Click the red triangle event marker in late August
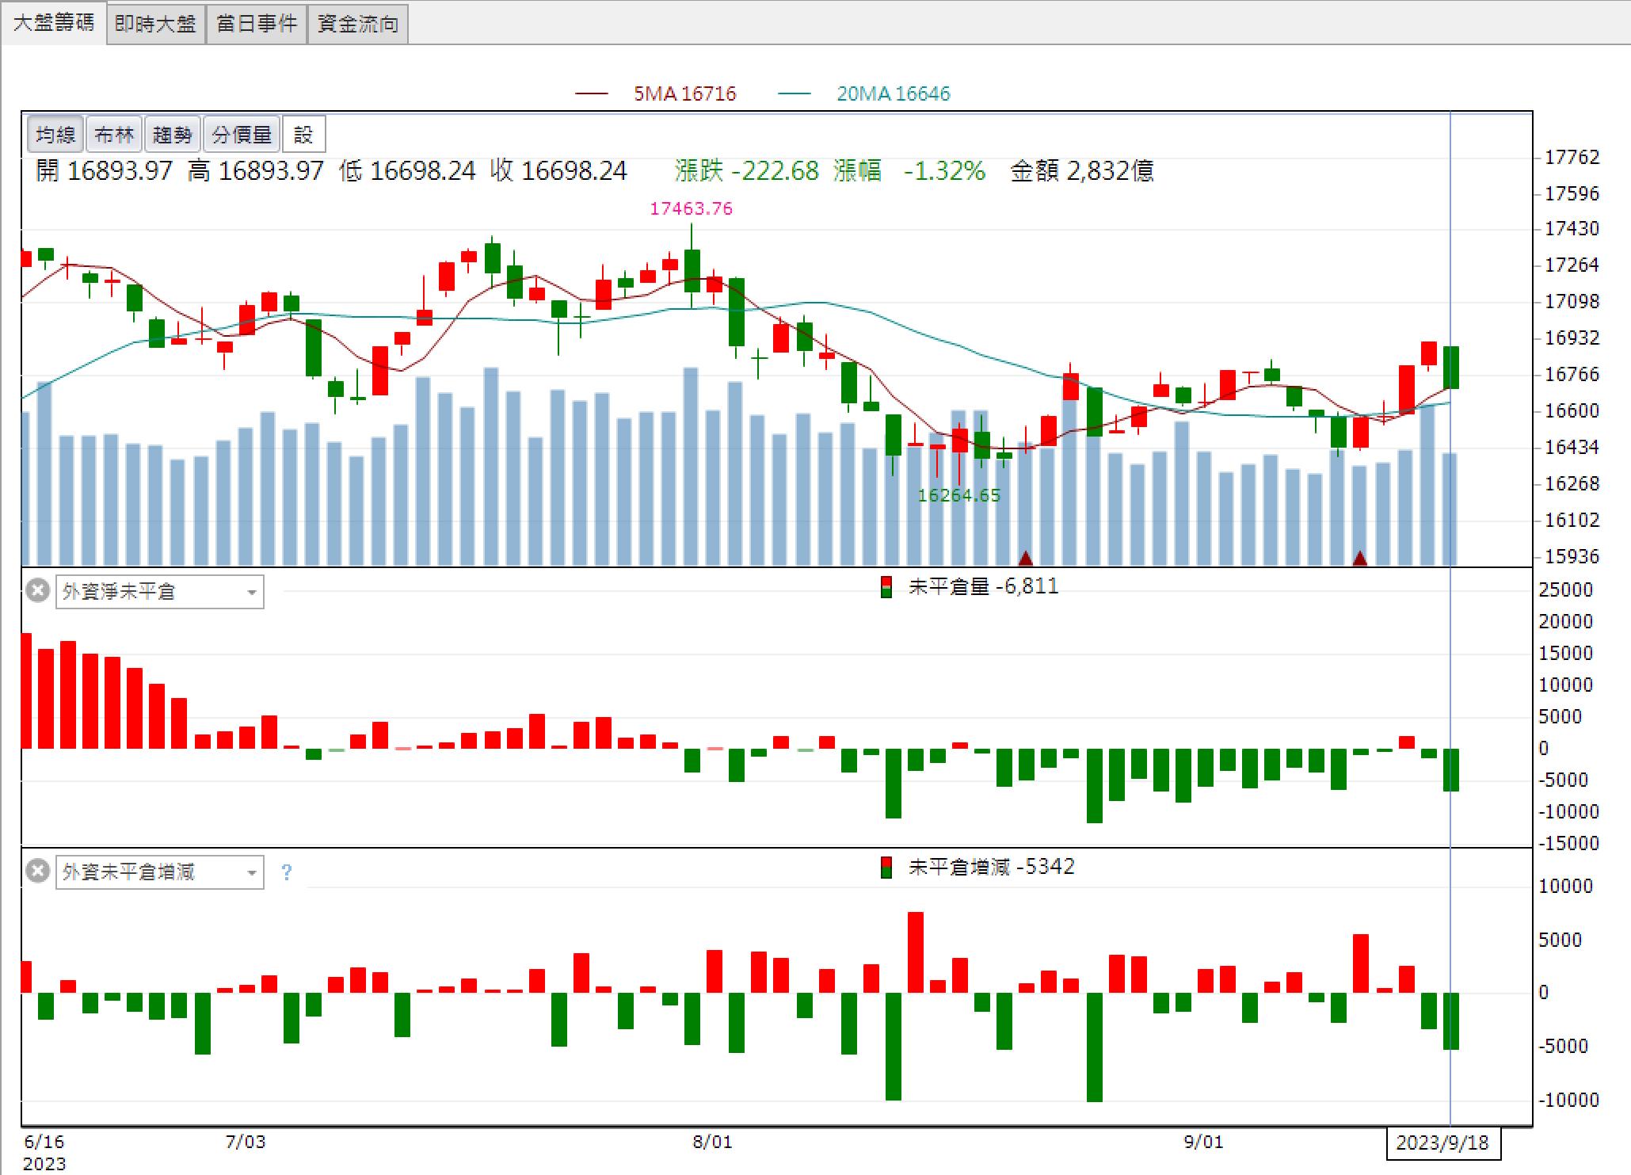1631x1175 pixels. click(1025, 559)
